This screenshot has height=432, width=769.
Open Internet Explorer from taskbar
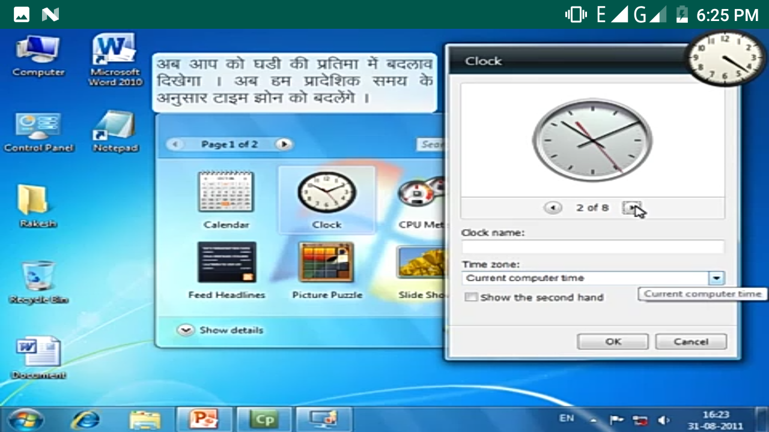point(86,419)
